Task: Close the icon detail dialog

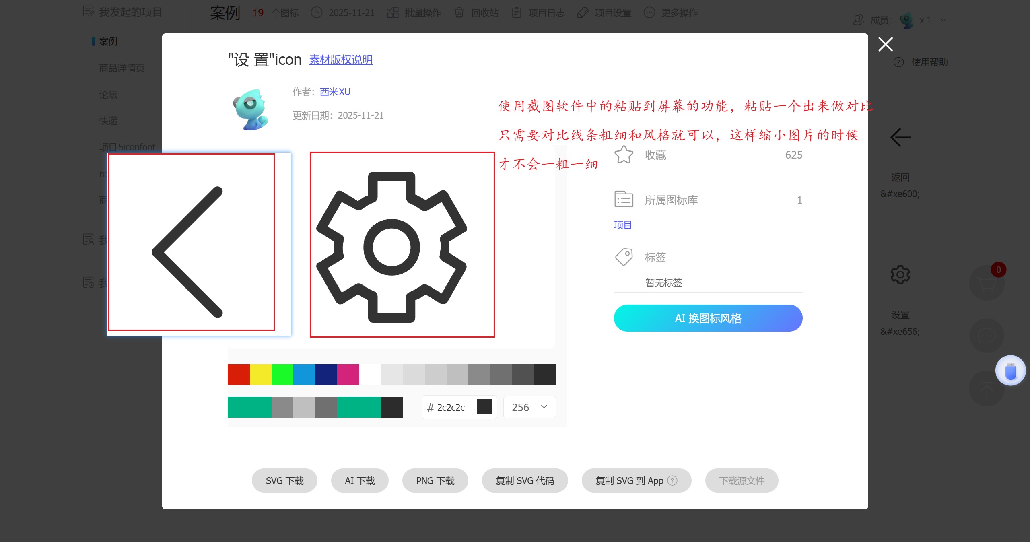Action: pyautogui.click(x=885, y=44)
